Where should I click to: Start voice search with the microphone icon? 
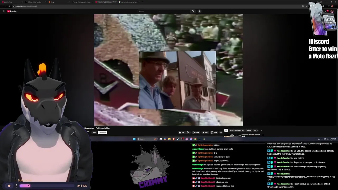pyautogui.click(x=199, y=11)
